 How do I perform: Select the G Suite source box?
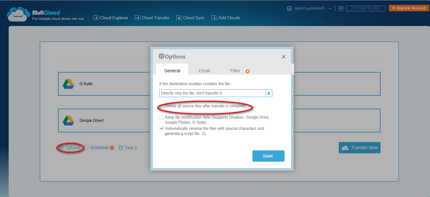pos(104,84)
